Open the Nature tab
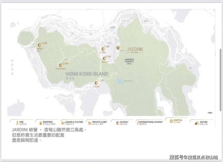Image resolution: width=223 pixels, height=162 pixels. (x=201, y=123)
